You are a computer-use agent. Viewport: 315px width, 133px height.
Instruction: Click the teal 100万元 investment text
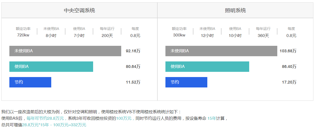124,118
